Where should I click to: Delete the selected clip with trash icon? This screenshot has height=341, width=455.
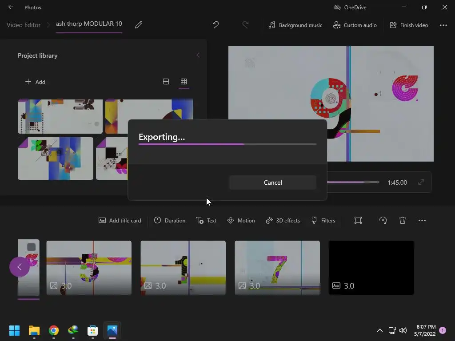point(403,220)
